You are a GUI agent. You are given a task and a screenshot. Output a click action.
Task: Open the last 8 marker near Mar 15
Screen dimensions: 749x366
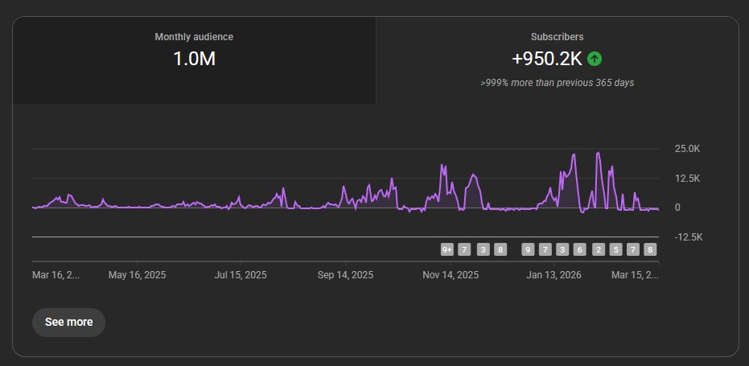pos(650,249)
